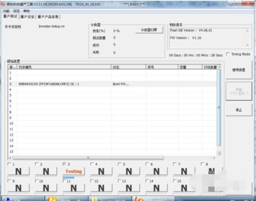Click the horizontal scrollbar thumb under device list

(x=88, y=158)
